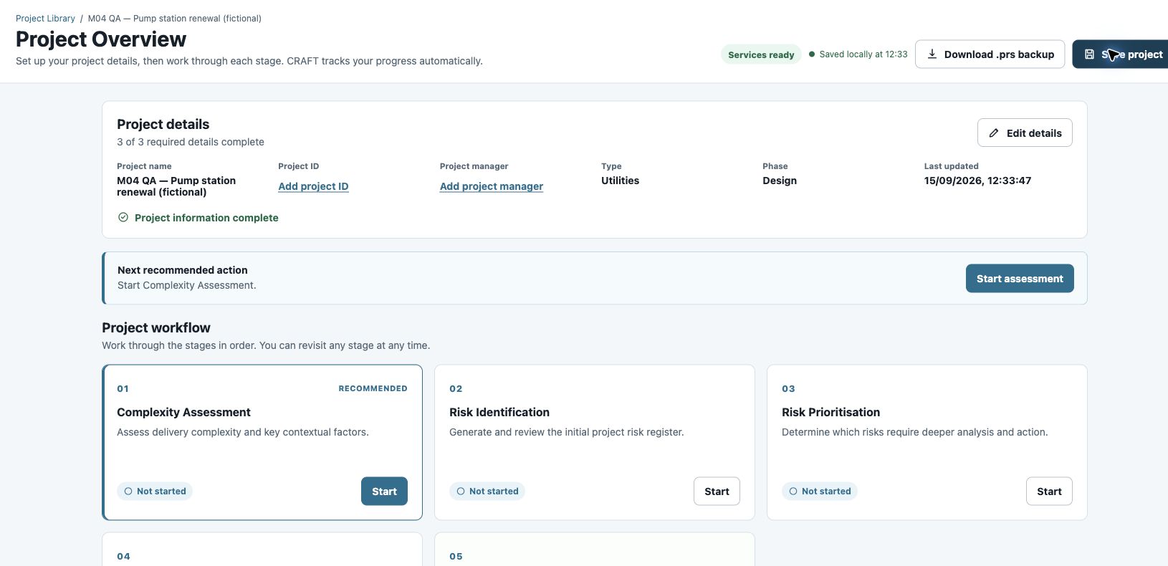1168x566 pixels.
Task: Click the stage number 05 card
Action: (595, 550)
